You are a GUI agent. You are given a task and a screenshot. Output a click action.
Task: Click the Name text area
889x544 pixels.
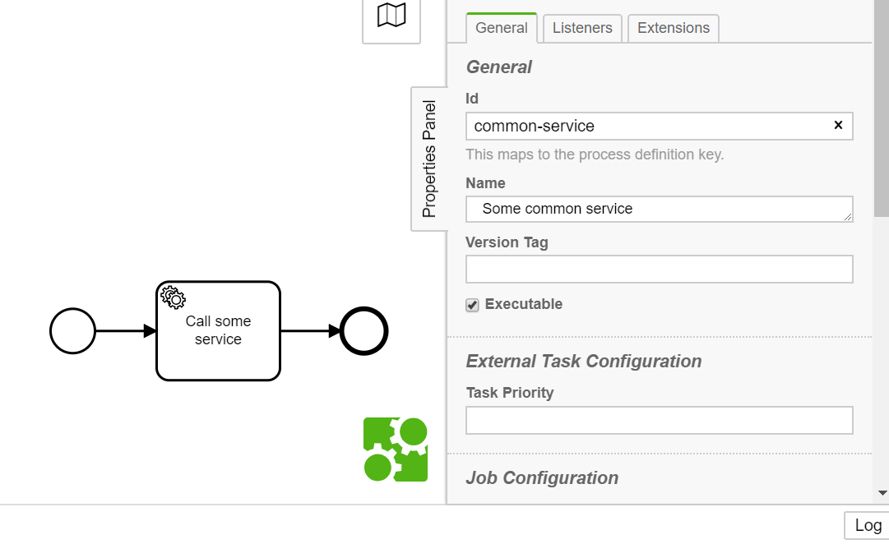(x=659, y=209)
